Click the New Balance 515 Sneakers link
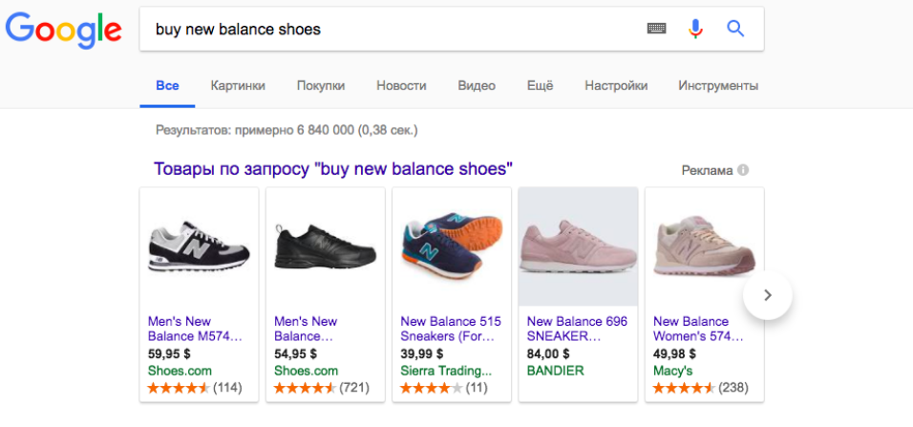This screenshot has width=913, height=427. [x=451, y=329]
